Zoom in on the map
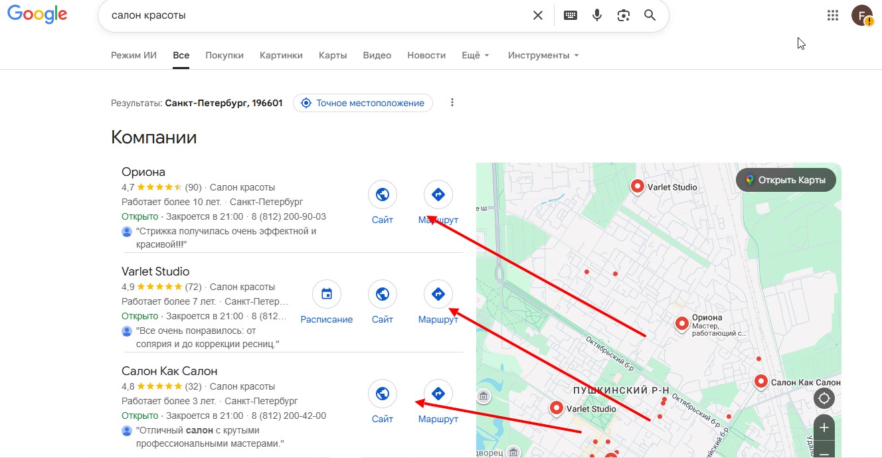 (824, 428)
